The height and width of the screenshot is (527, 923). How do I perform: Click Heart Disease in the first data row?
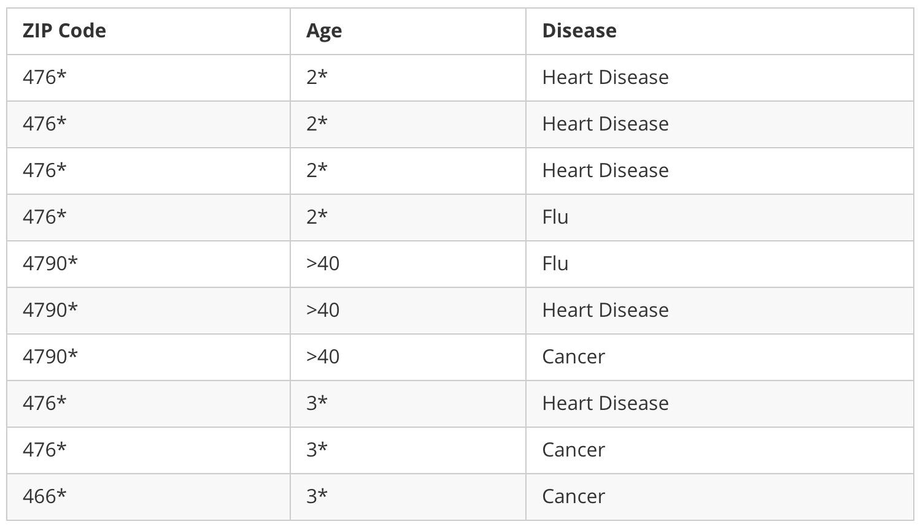coord(605,77)
